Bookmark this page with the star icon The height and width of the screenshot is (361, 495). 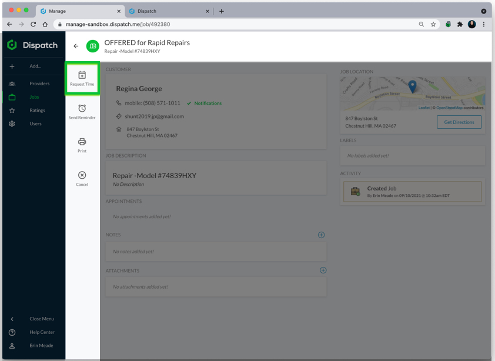coord(433,25)
